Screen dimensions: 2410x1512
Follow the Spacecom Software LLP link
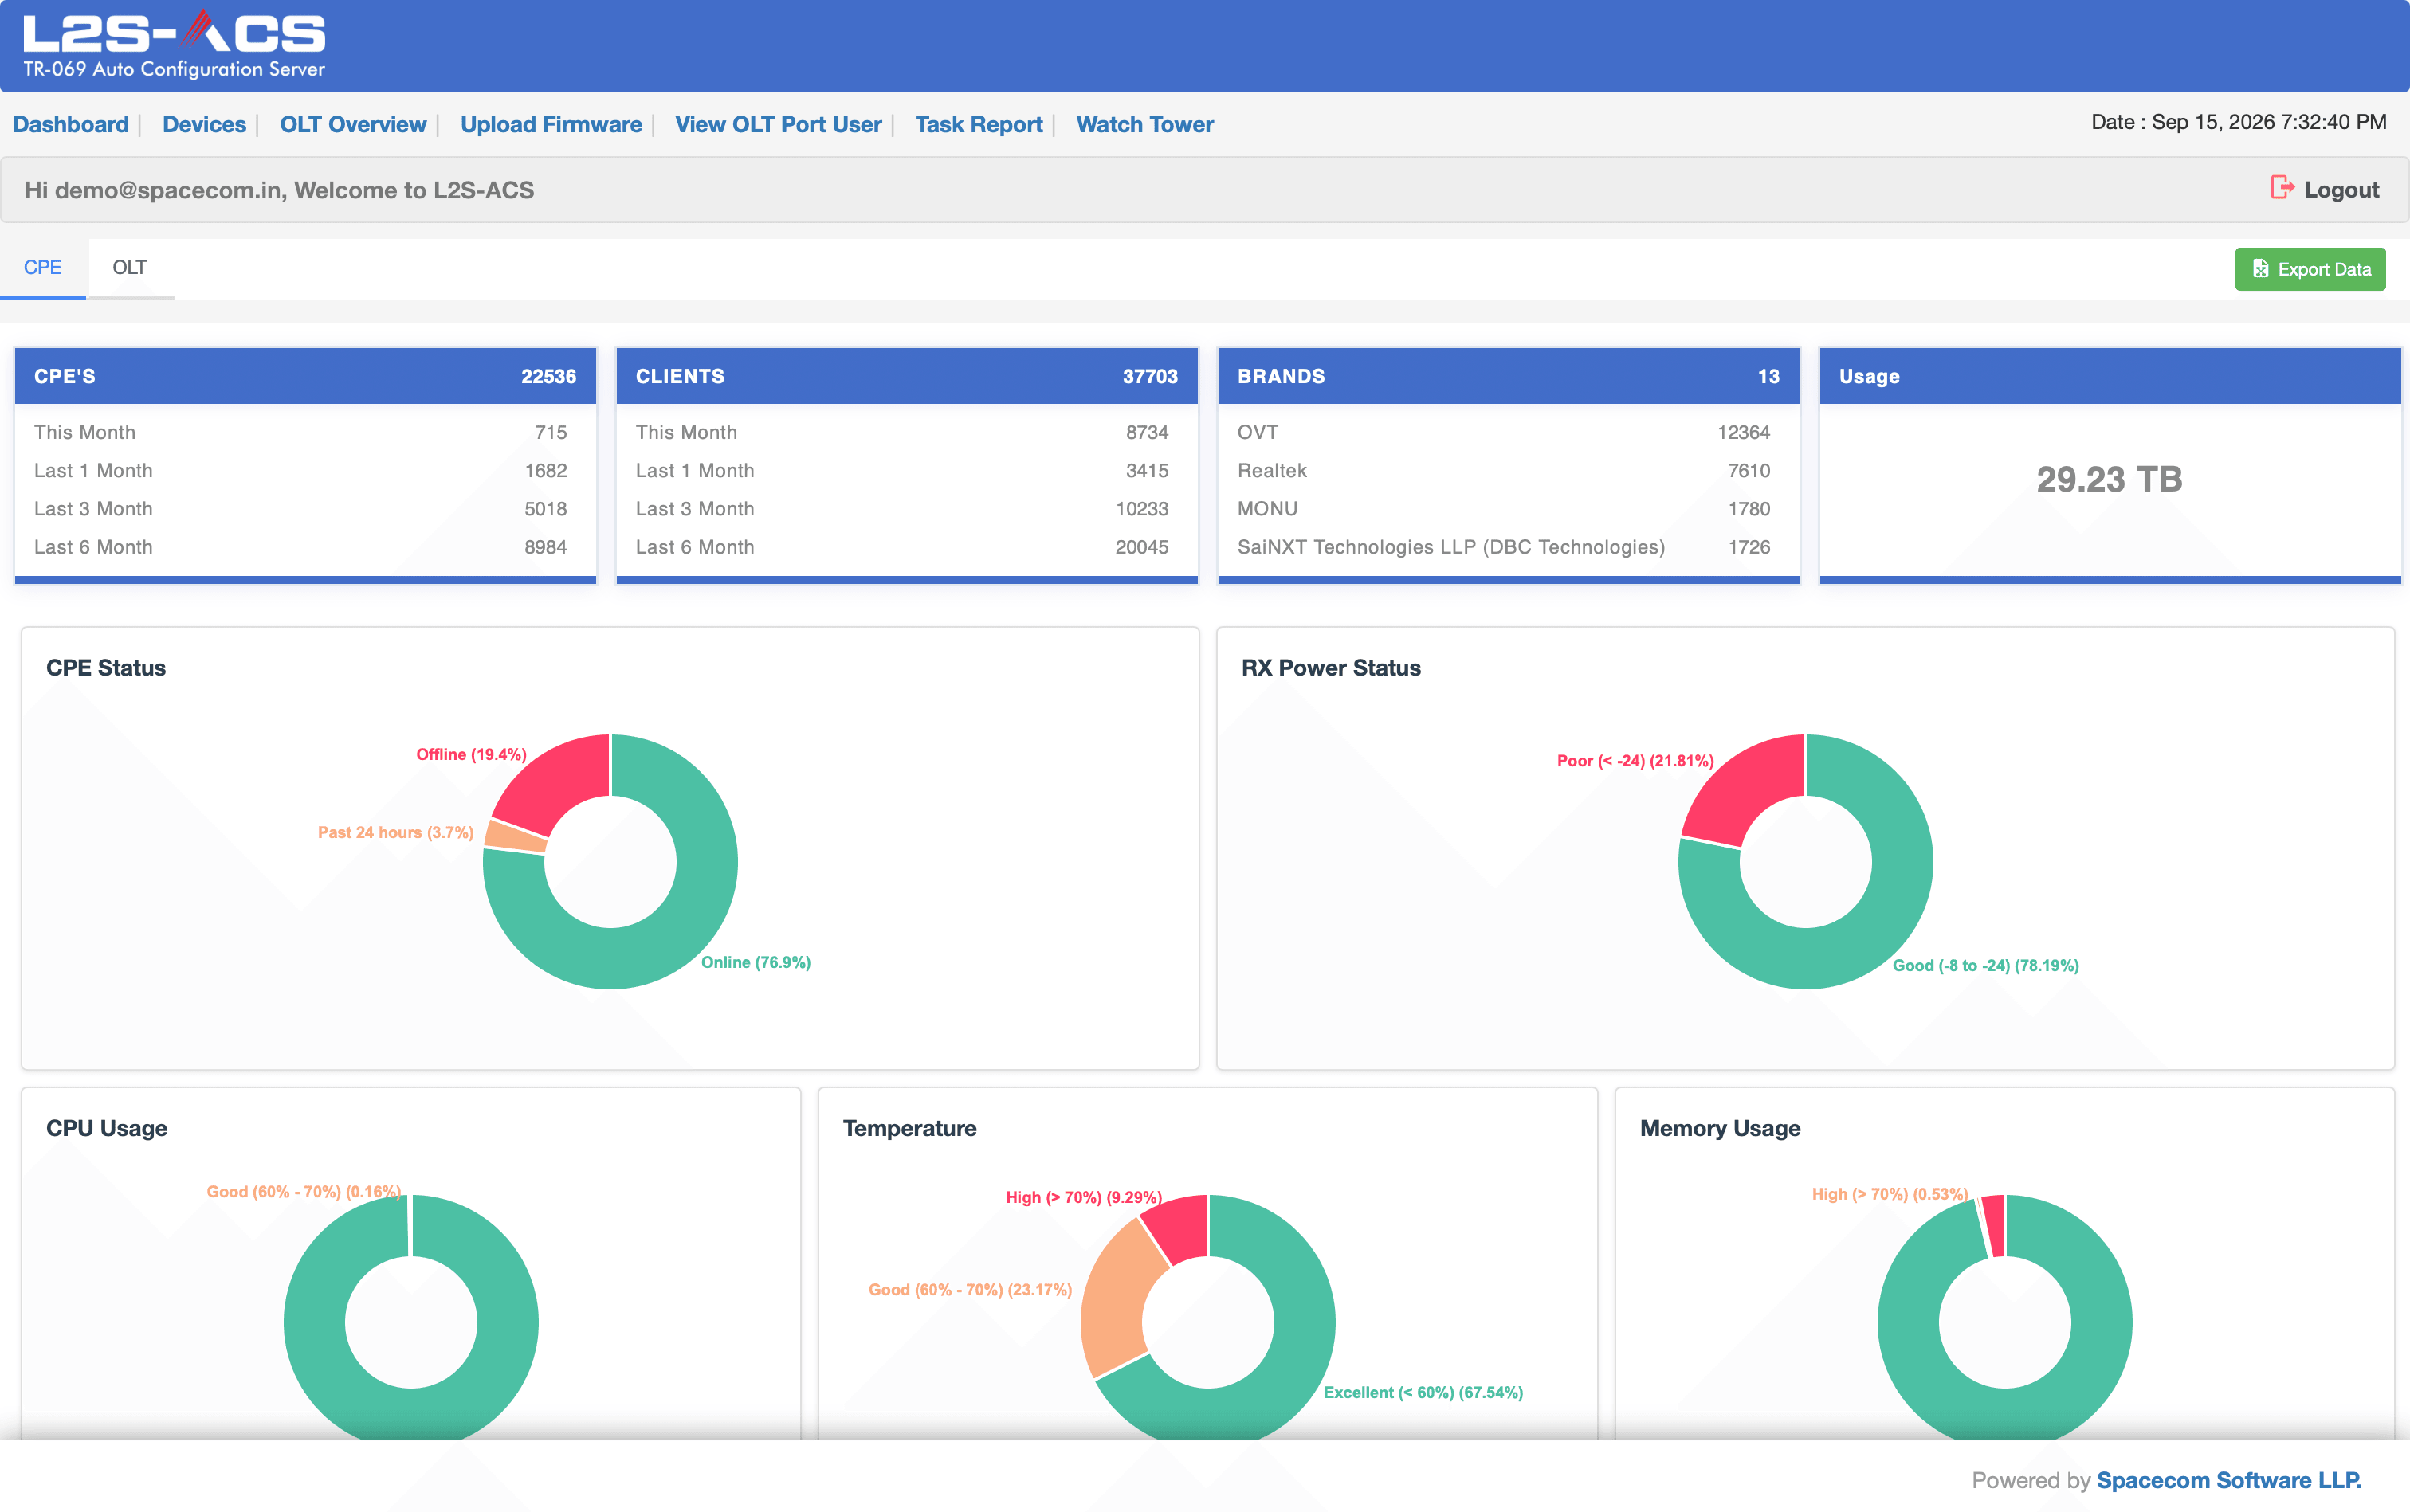click(x=2228, y=1480)
